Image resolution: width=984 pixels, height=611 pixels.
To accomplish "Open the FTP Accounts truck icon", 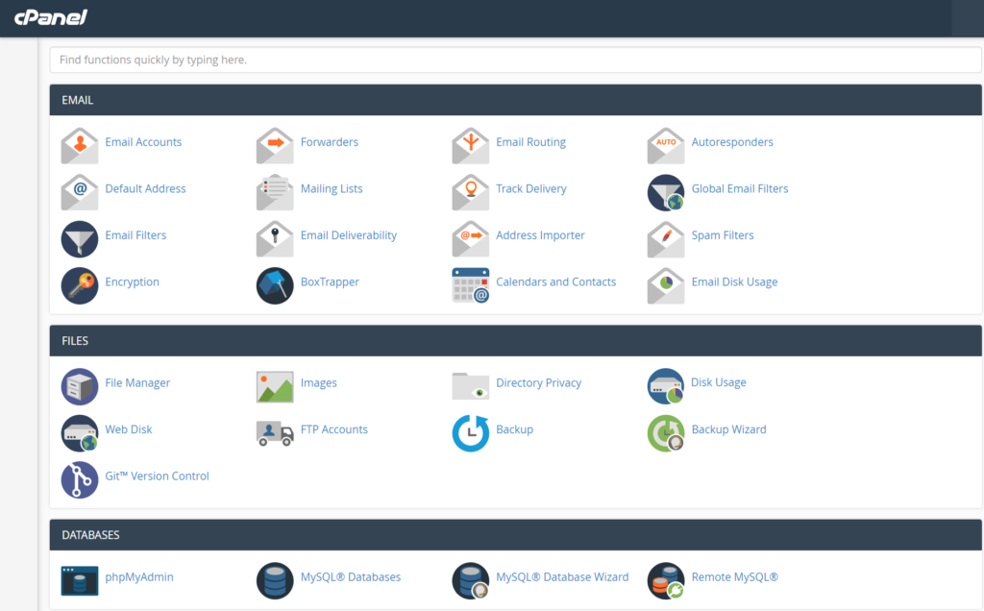I will 275,433.
